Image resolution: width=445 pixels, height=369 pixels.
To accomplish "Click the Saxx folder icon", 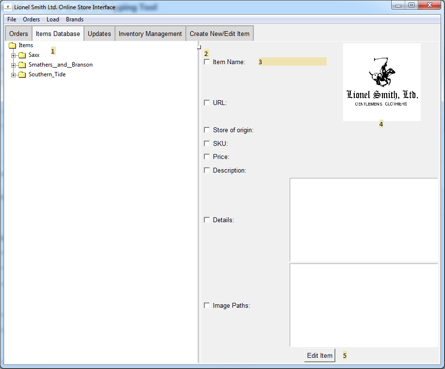I will 22,55.
